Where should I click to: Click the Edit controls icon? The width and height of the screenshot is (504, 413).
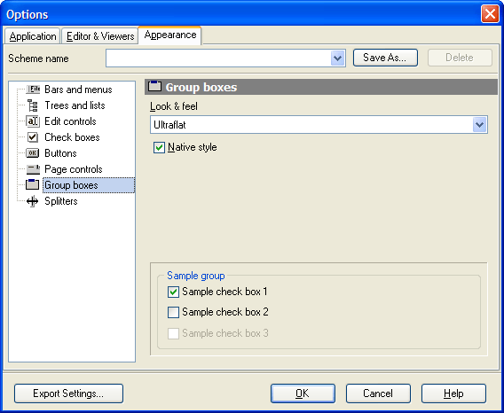pos(33,121)
